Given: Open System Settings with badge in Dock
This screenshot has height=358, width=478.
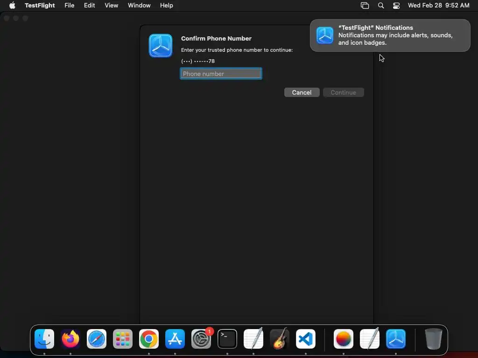Looking at the screenshot, I should click(x=201, y=338).
